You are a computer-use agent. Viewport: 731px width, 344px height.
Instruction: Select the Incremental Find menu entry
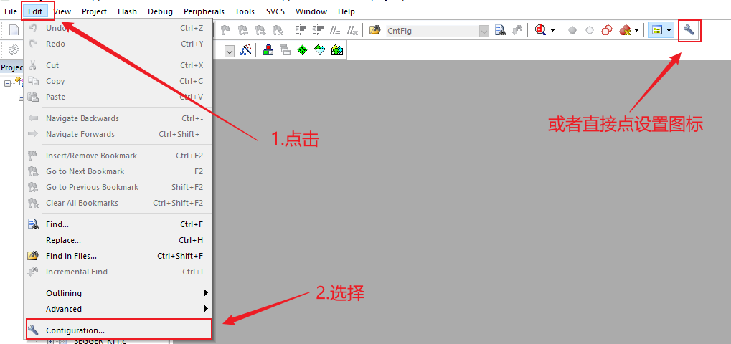click(118, 272)
